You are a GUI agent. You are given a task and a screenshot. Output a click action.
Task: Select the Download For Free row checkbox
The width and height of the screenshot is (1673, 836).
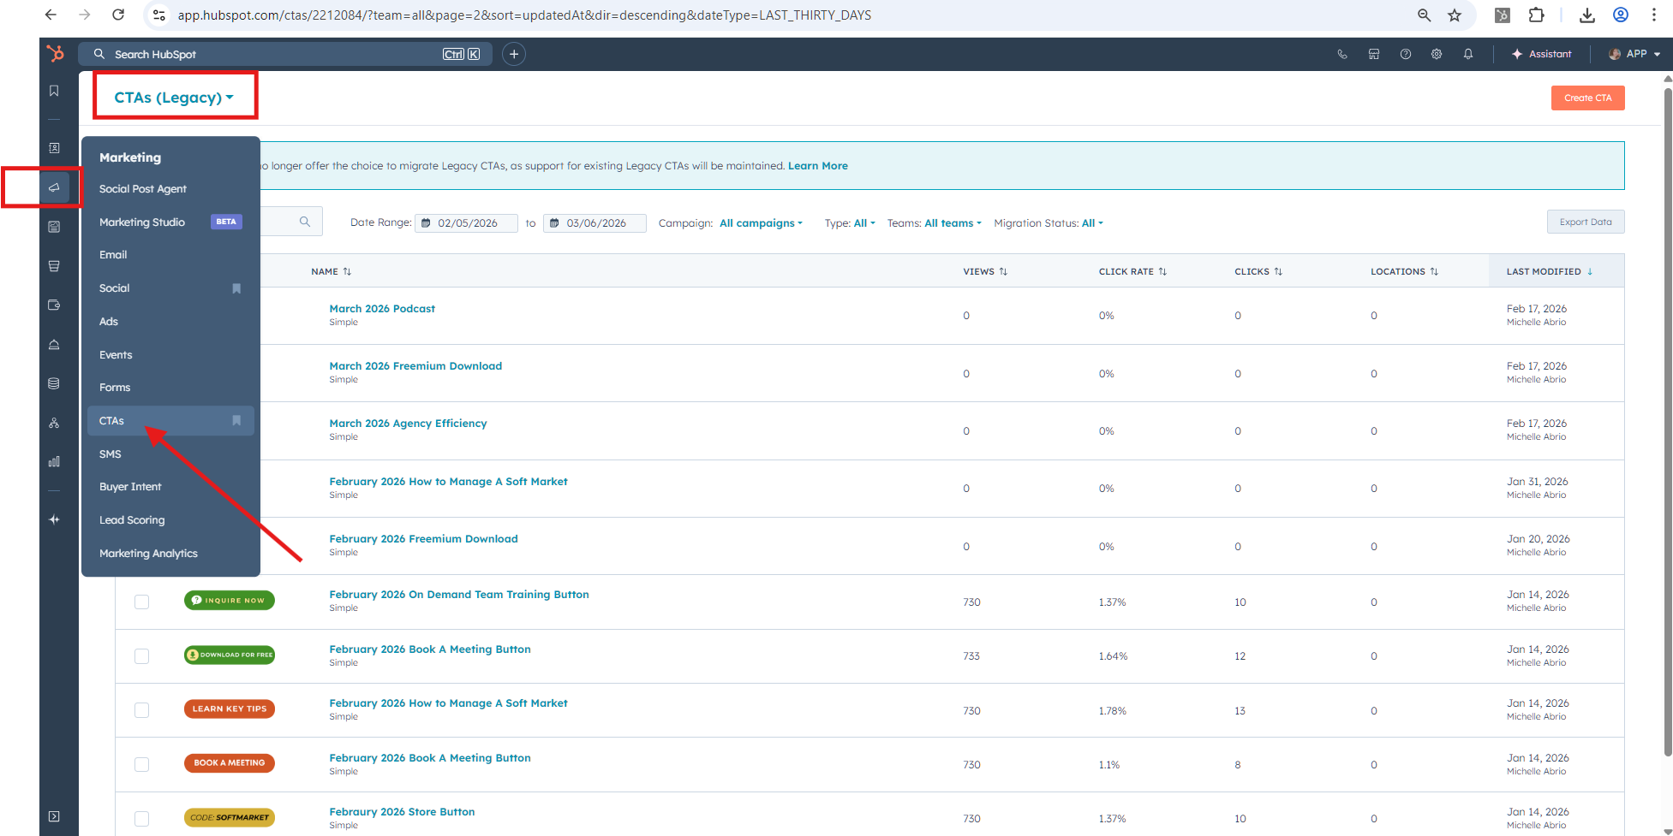142,656
